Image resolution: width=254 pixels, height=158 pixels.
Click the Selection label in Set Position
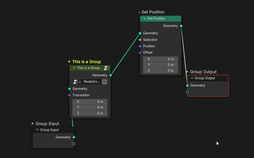[150, 40]
